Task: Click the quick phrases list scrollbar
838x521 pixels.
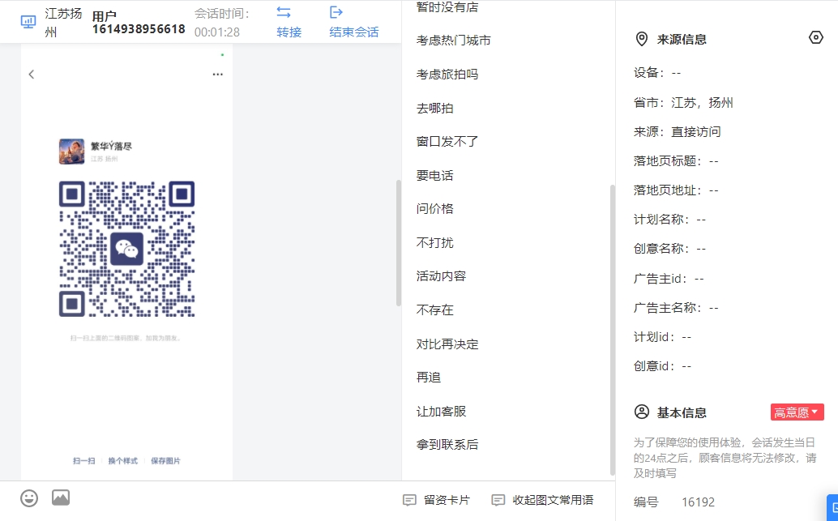Action: [612, 330]
